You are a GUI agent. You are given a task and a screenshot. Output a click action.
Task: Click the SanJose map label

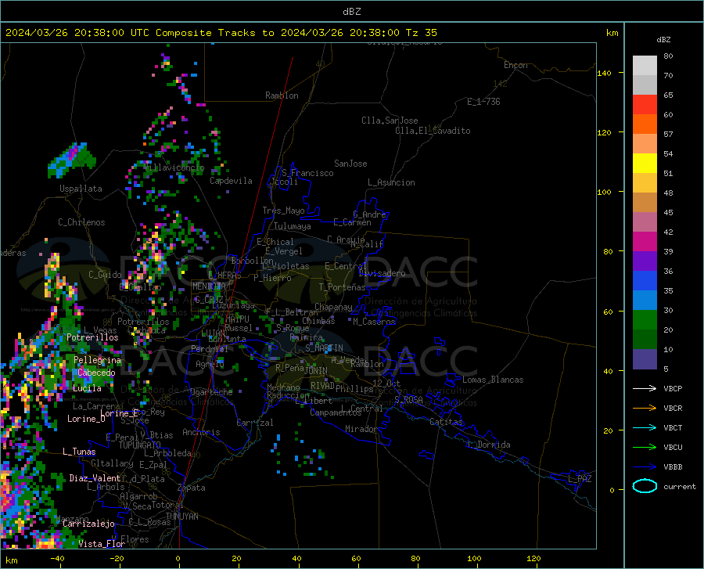pyautogui.click(x=350, y=164)
